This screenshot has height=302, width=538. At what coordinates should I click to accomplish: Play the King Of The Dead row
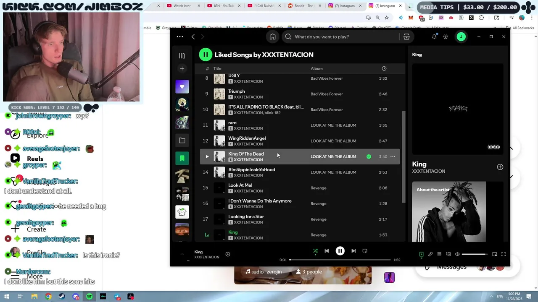[x=207, y=156]
